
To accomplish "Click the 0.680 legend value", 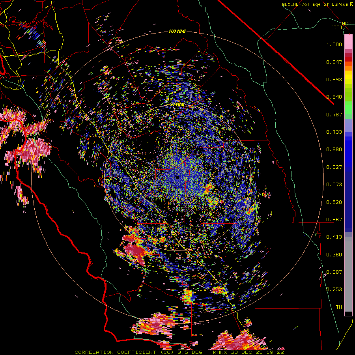I will pos(334,149).
